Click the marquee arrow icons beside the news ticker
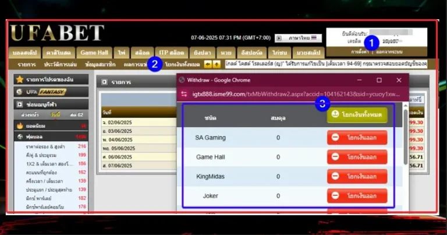Viewport: 447px width, 235px height. [212, 64]
